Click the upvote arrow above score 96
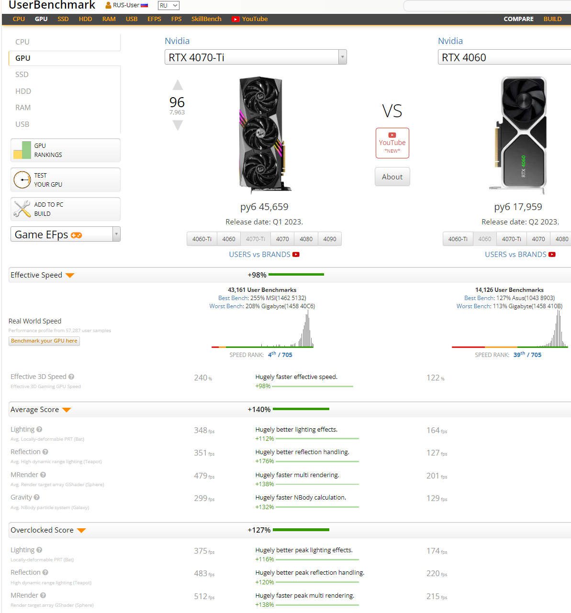The width and height of the screenshot is (571, 613). (x=178, y=85)
